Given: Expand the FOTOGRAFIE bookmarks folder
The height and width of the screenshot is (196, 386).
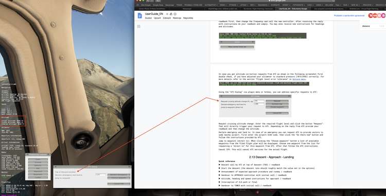Looking at the screenshot, I should click(x=299, y=5).
